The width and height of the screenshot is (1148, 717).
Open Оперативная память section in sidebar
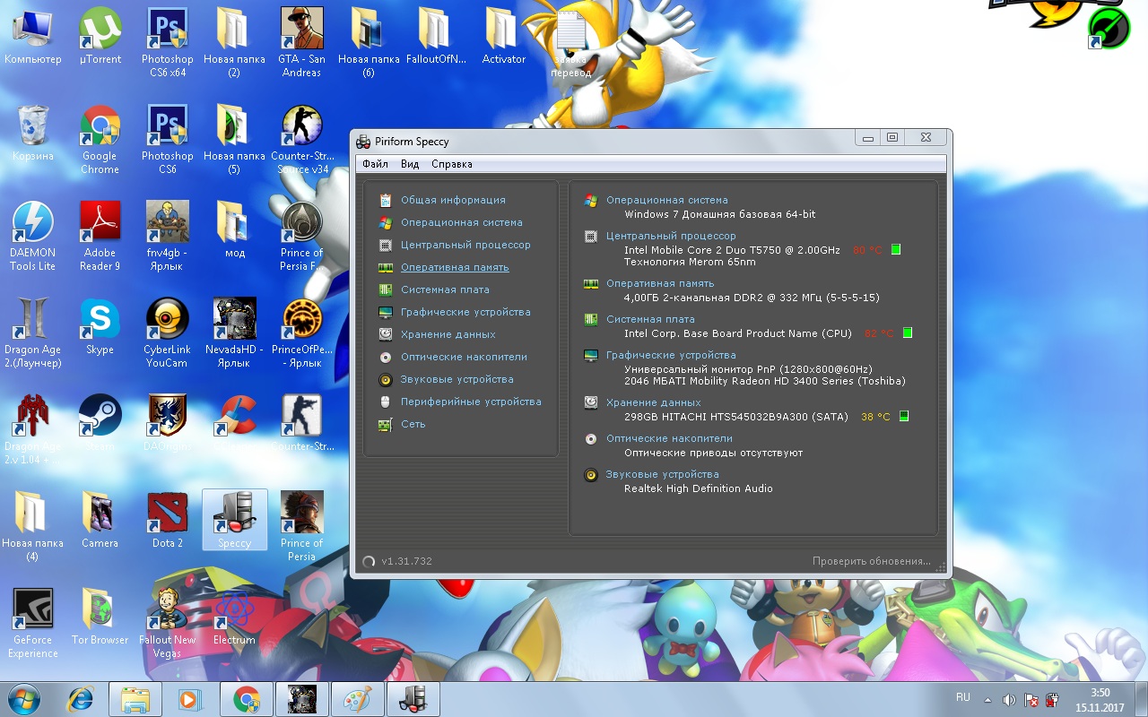pyautogui.click(x=455, y=267)
